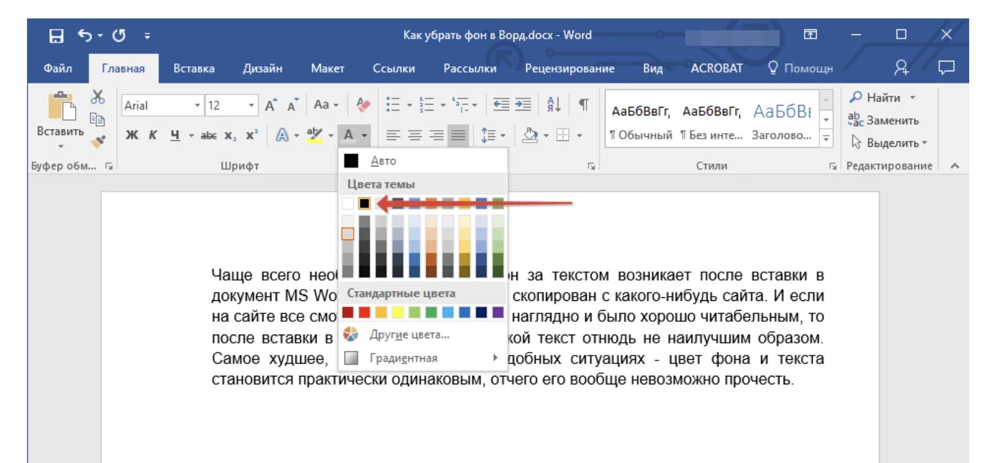The height and width of the screenshot is (463, 1006).
Task: Toggle bold Ж formatting
Action: [132, 135]
